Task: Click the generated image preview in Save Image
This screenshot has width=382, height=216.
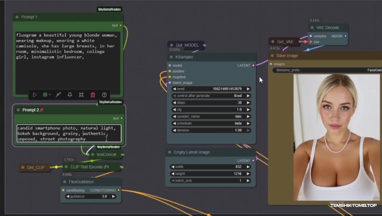Action: (x=336, y=137)
